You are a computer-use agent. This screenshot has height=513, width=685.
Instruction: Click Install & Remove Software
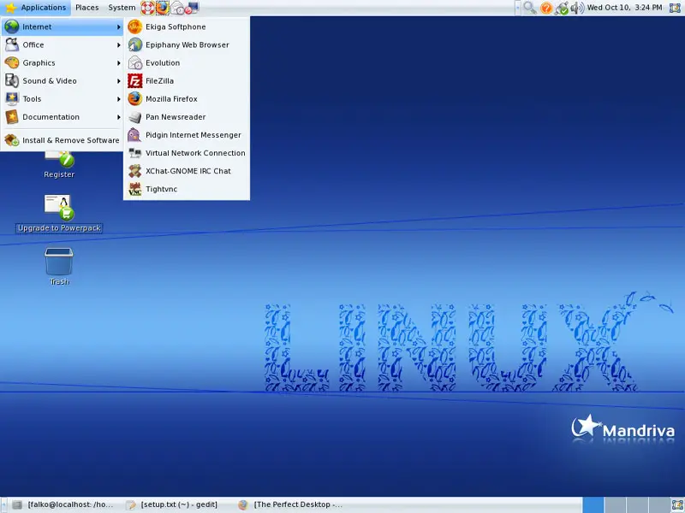[62, 140]
